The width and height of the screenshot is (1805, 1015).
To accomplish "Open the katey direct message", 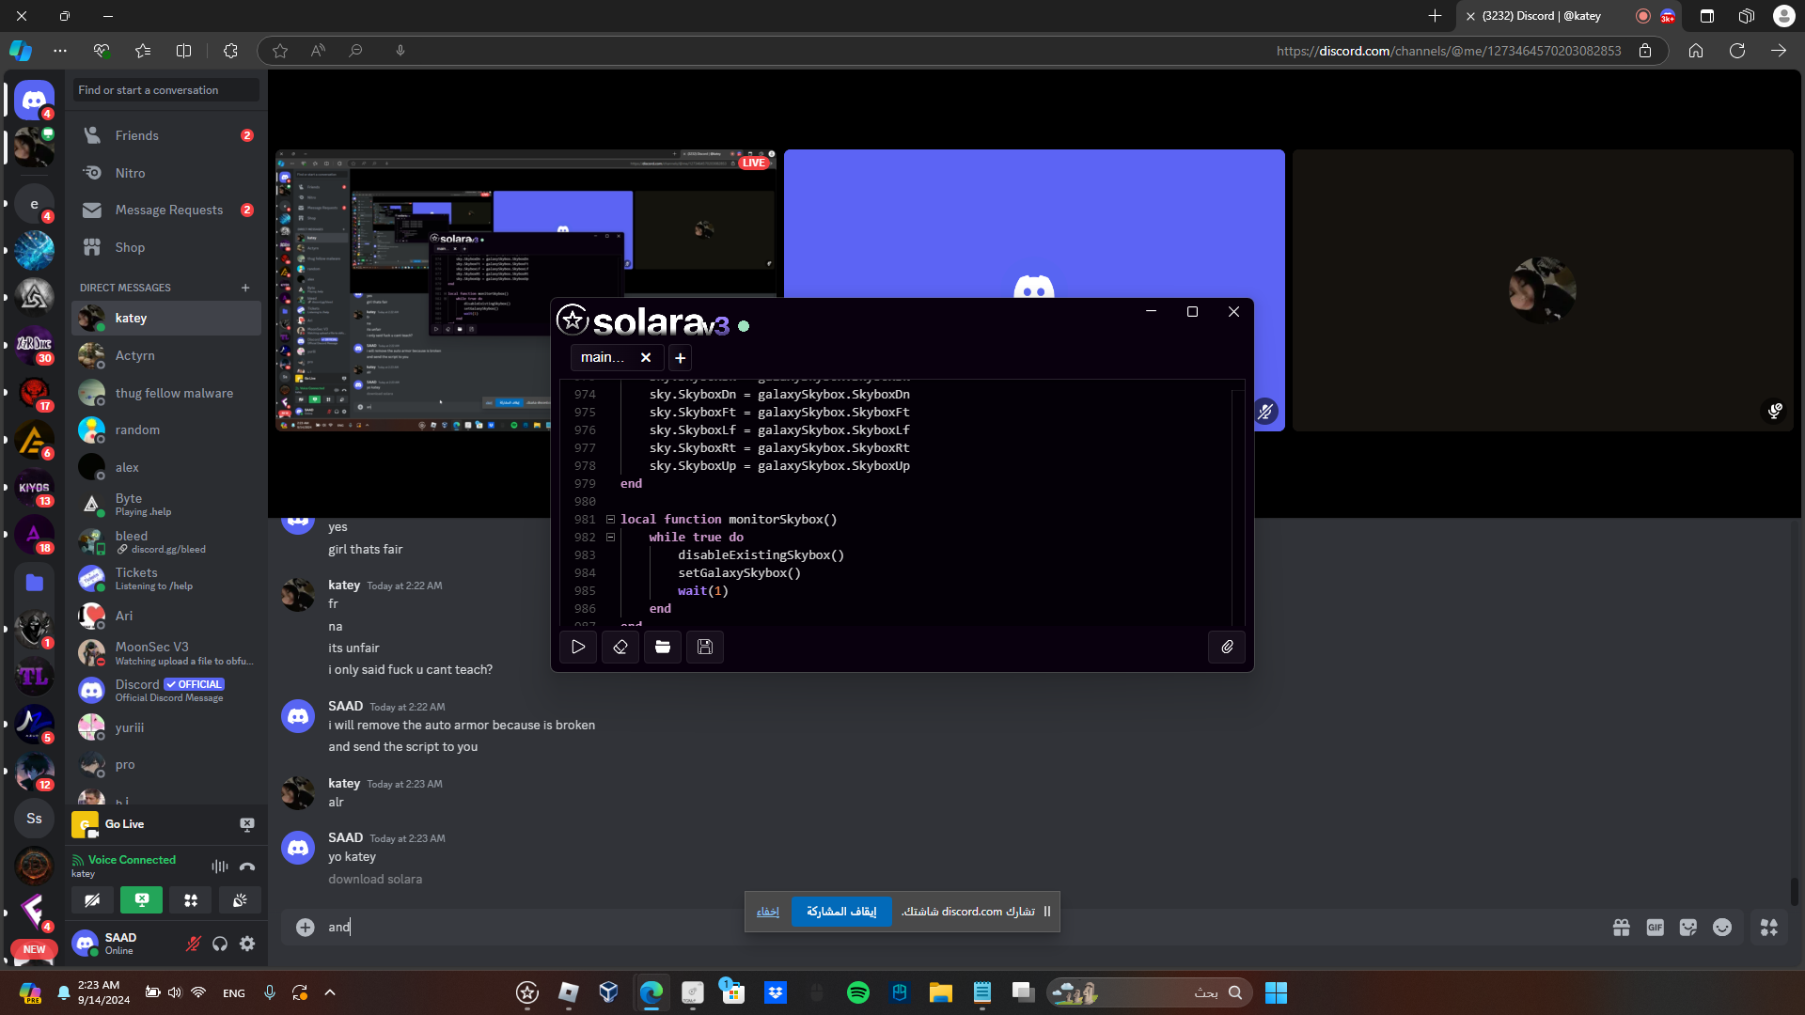I will pyautogui.click(x=166, y=318).
